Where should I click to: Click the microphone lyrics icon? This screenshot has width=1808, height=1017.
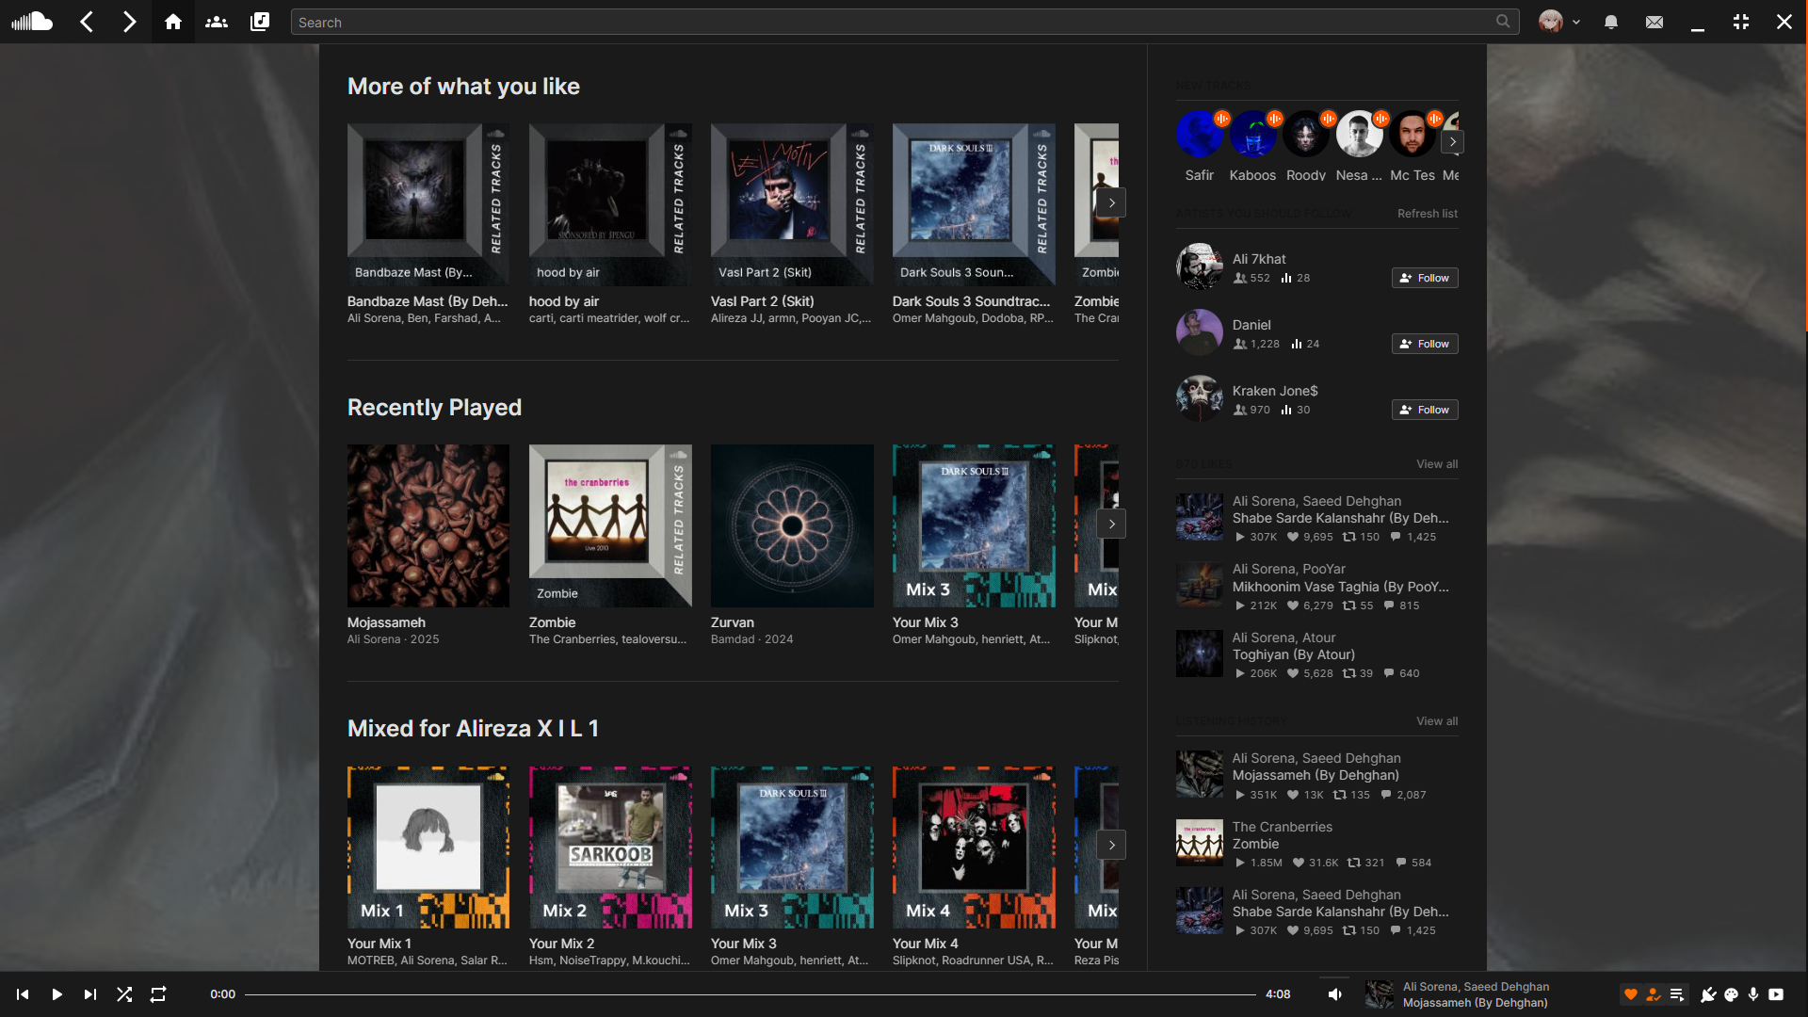point(1753,994)
